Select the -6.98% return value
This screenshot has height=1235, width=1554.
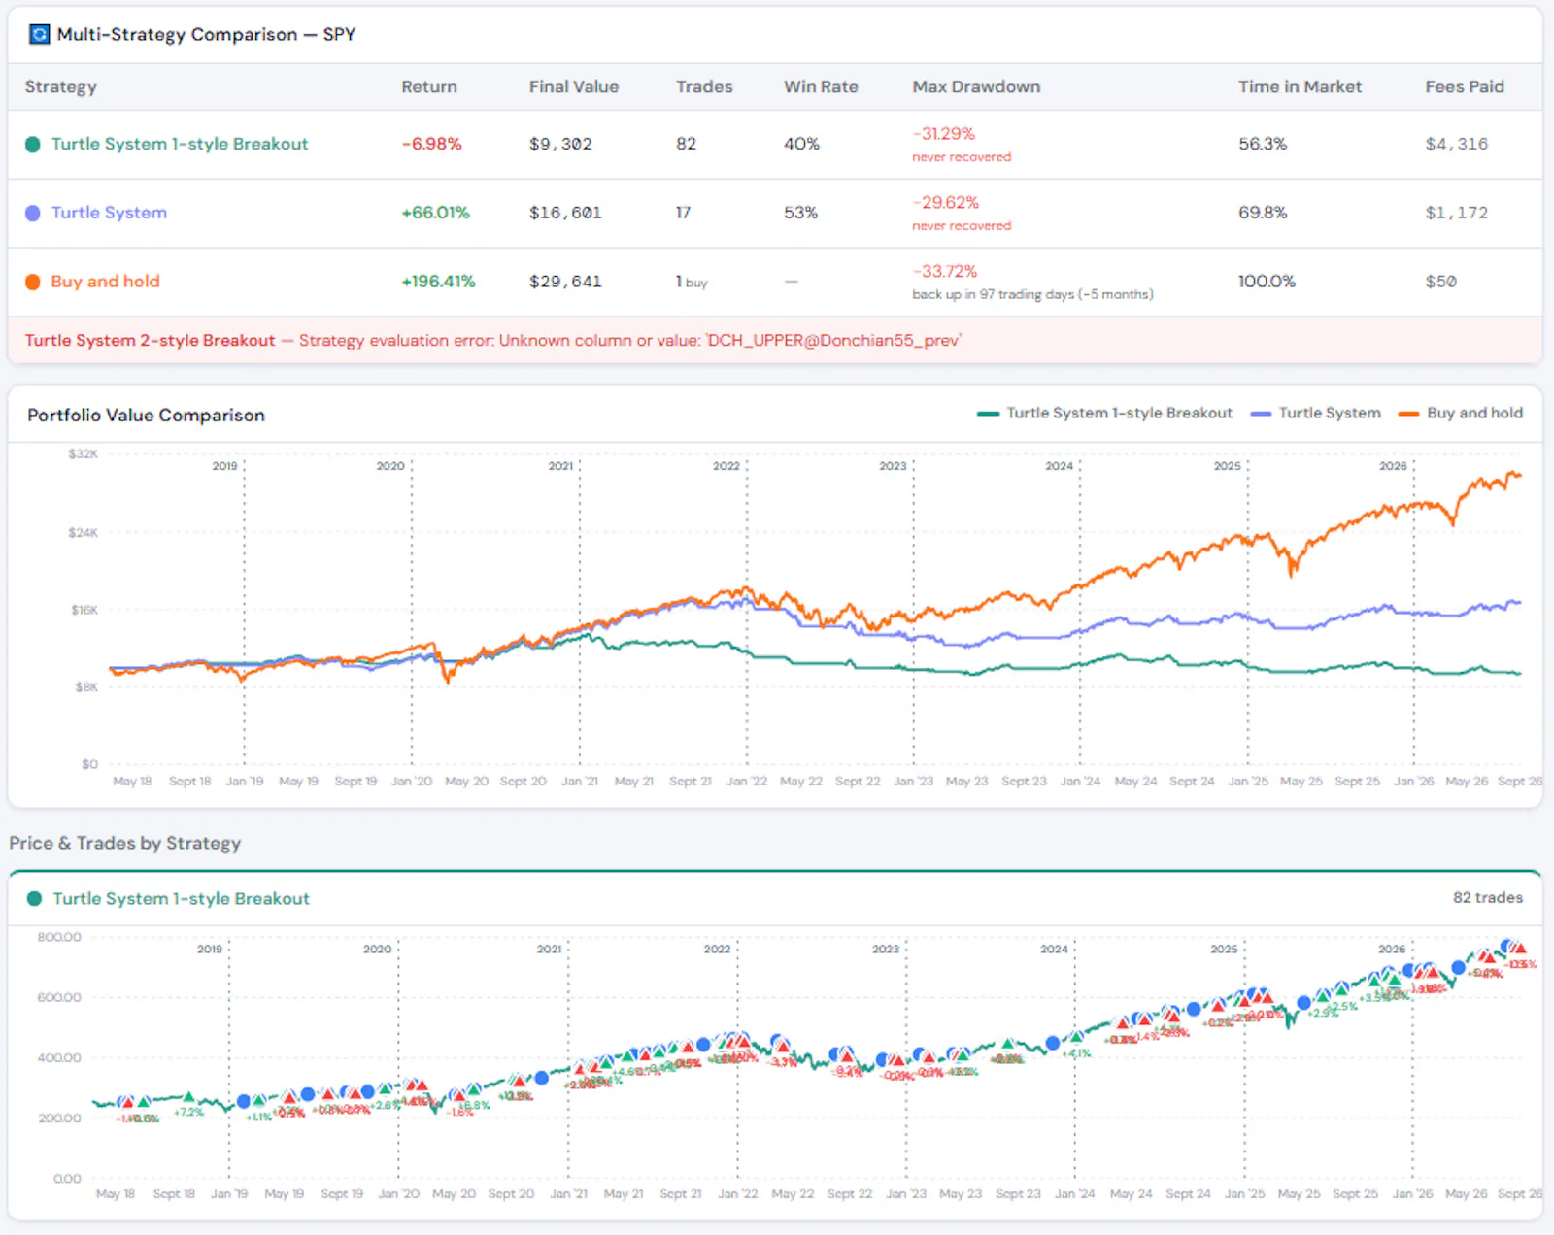click(432, 145)
